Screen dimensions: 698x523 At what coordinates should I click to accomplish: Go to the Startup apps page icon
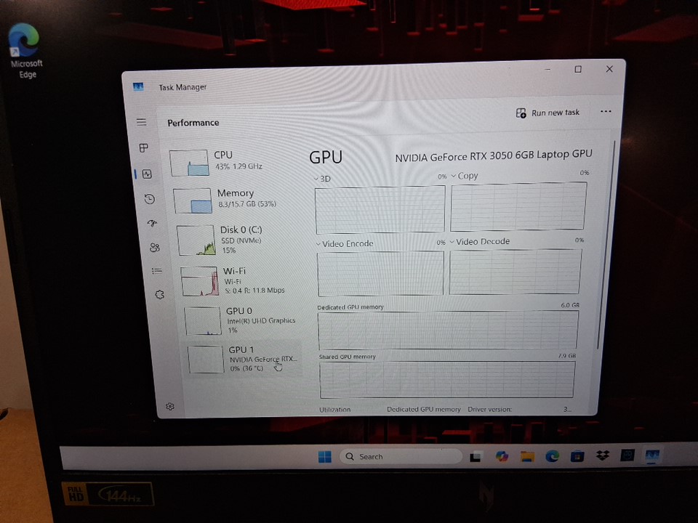coord(152,224)
